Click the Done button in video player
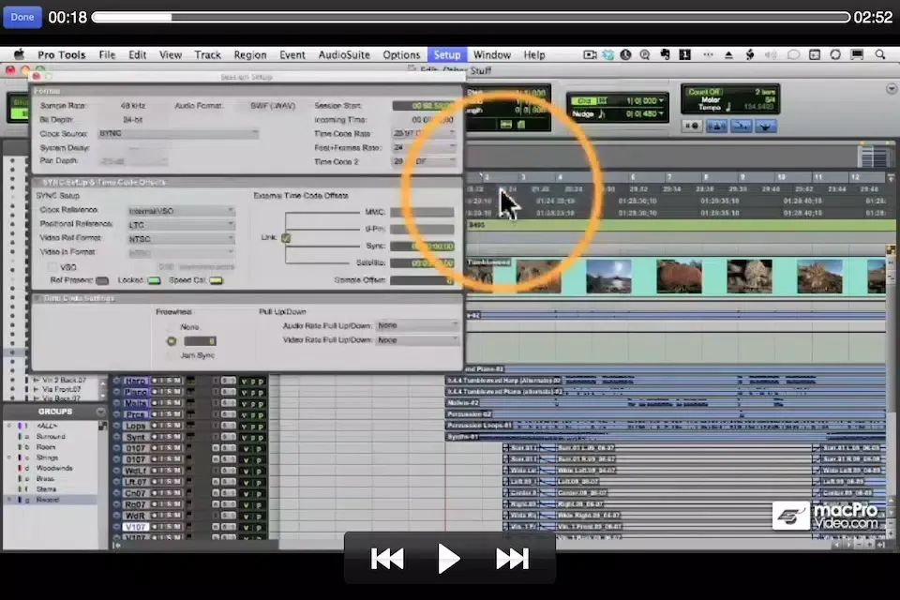This screenshot has height=600, width=900. [22, 17]
